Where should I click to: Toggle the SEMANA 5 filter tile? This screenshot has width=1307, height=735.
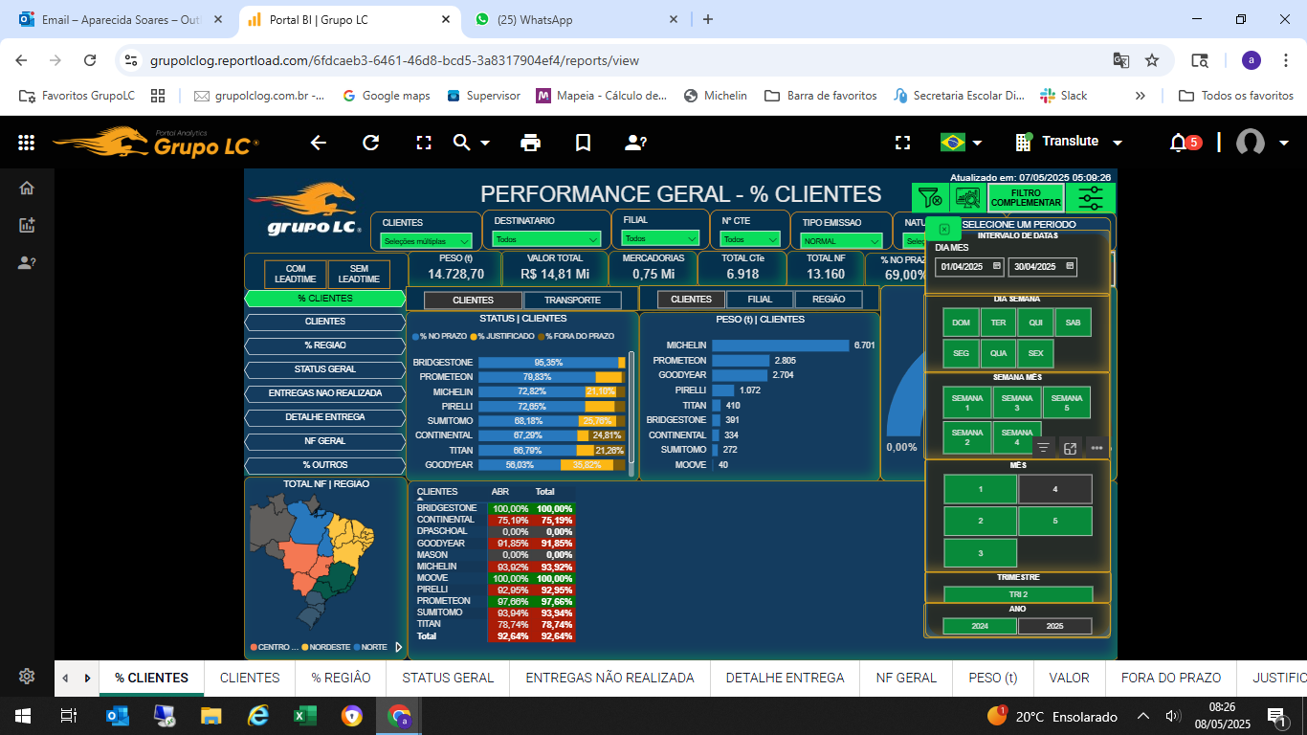(1067, 403)
